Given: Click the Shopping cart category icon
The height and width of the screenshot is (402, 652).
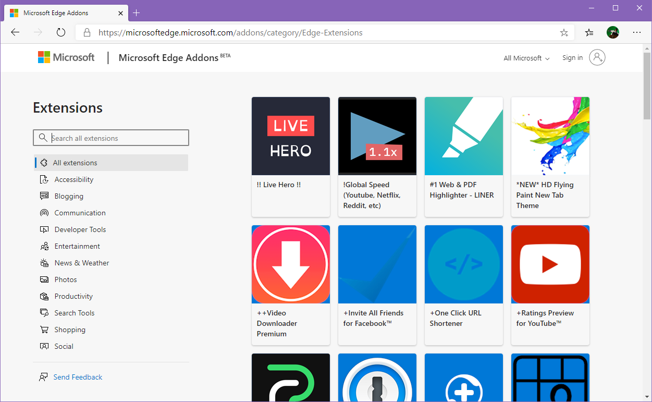Looking at the screenshot, I should tap(44, 330).
